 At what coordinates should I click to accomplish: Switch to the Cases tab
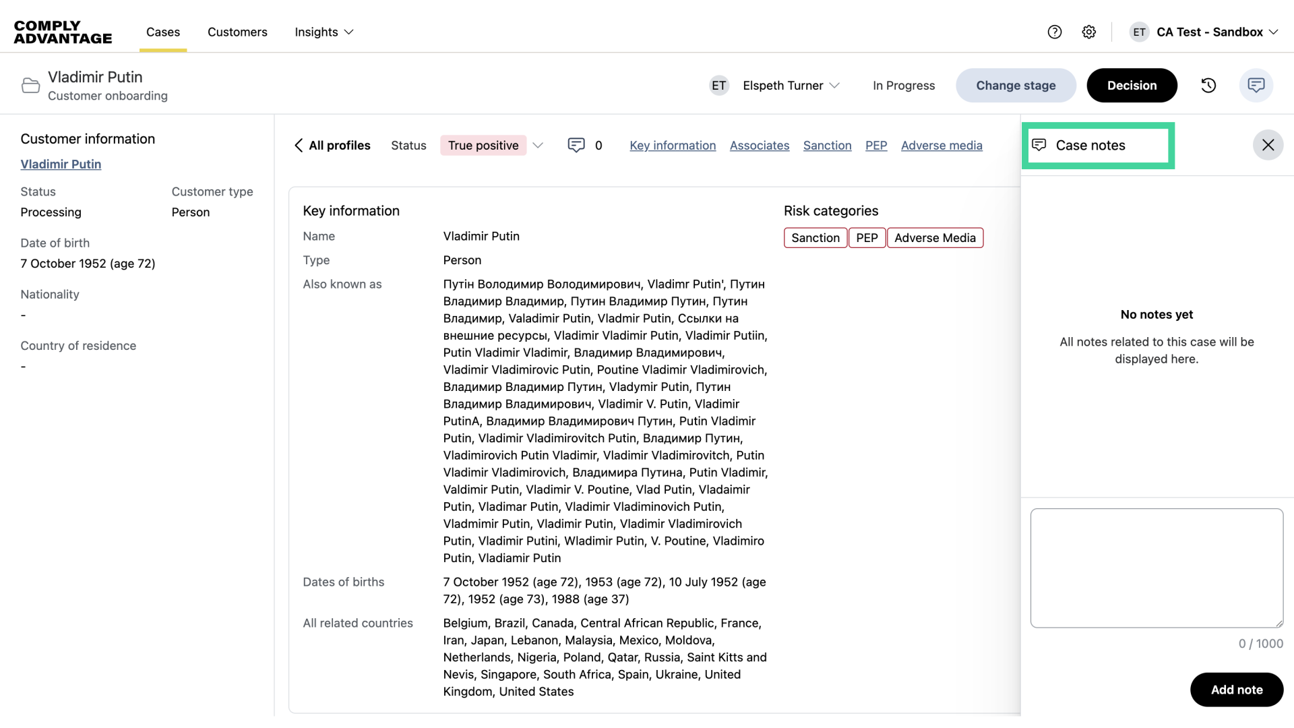click(x=163, y=32)
